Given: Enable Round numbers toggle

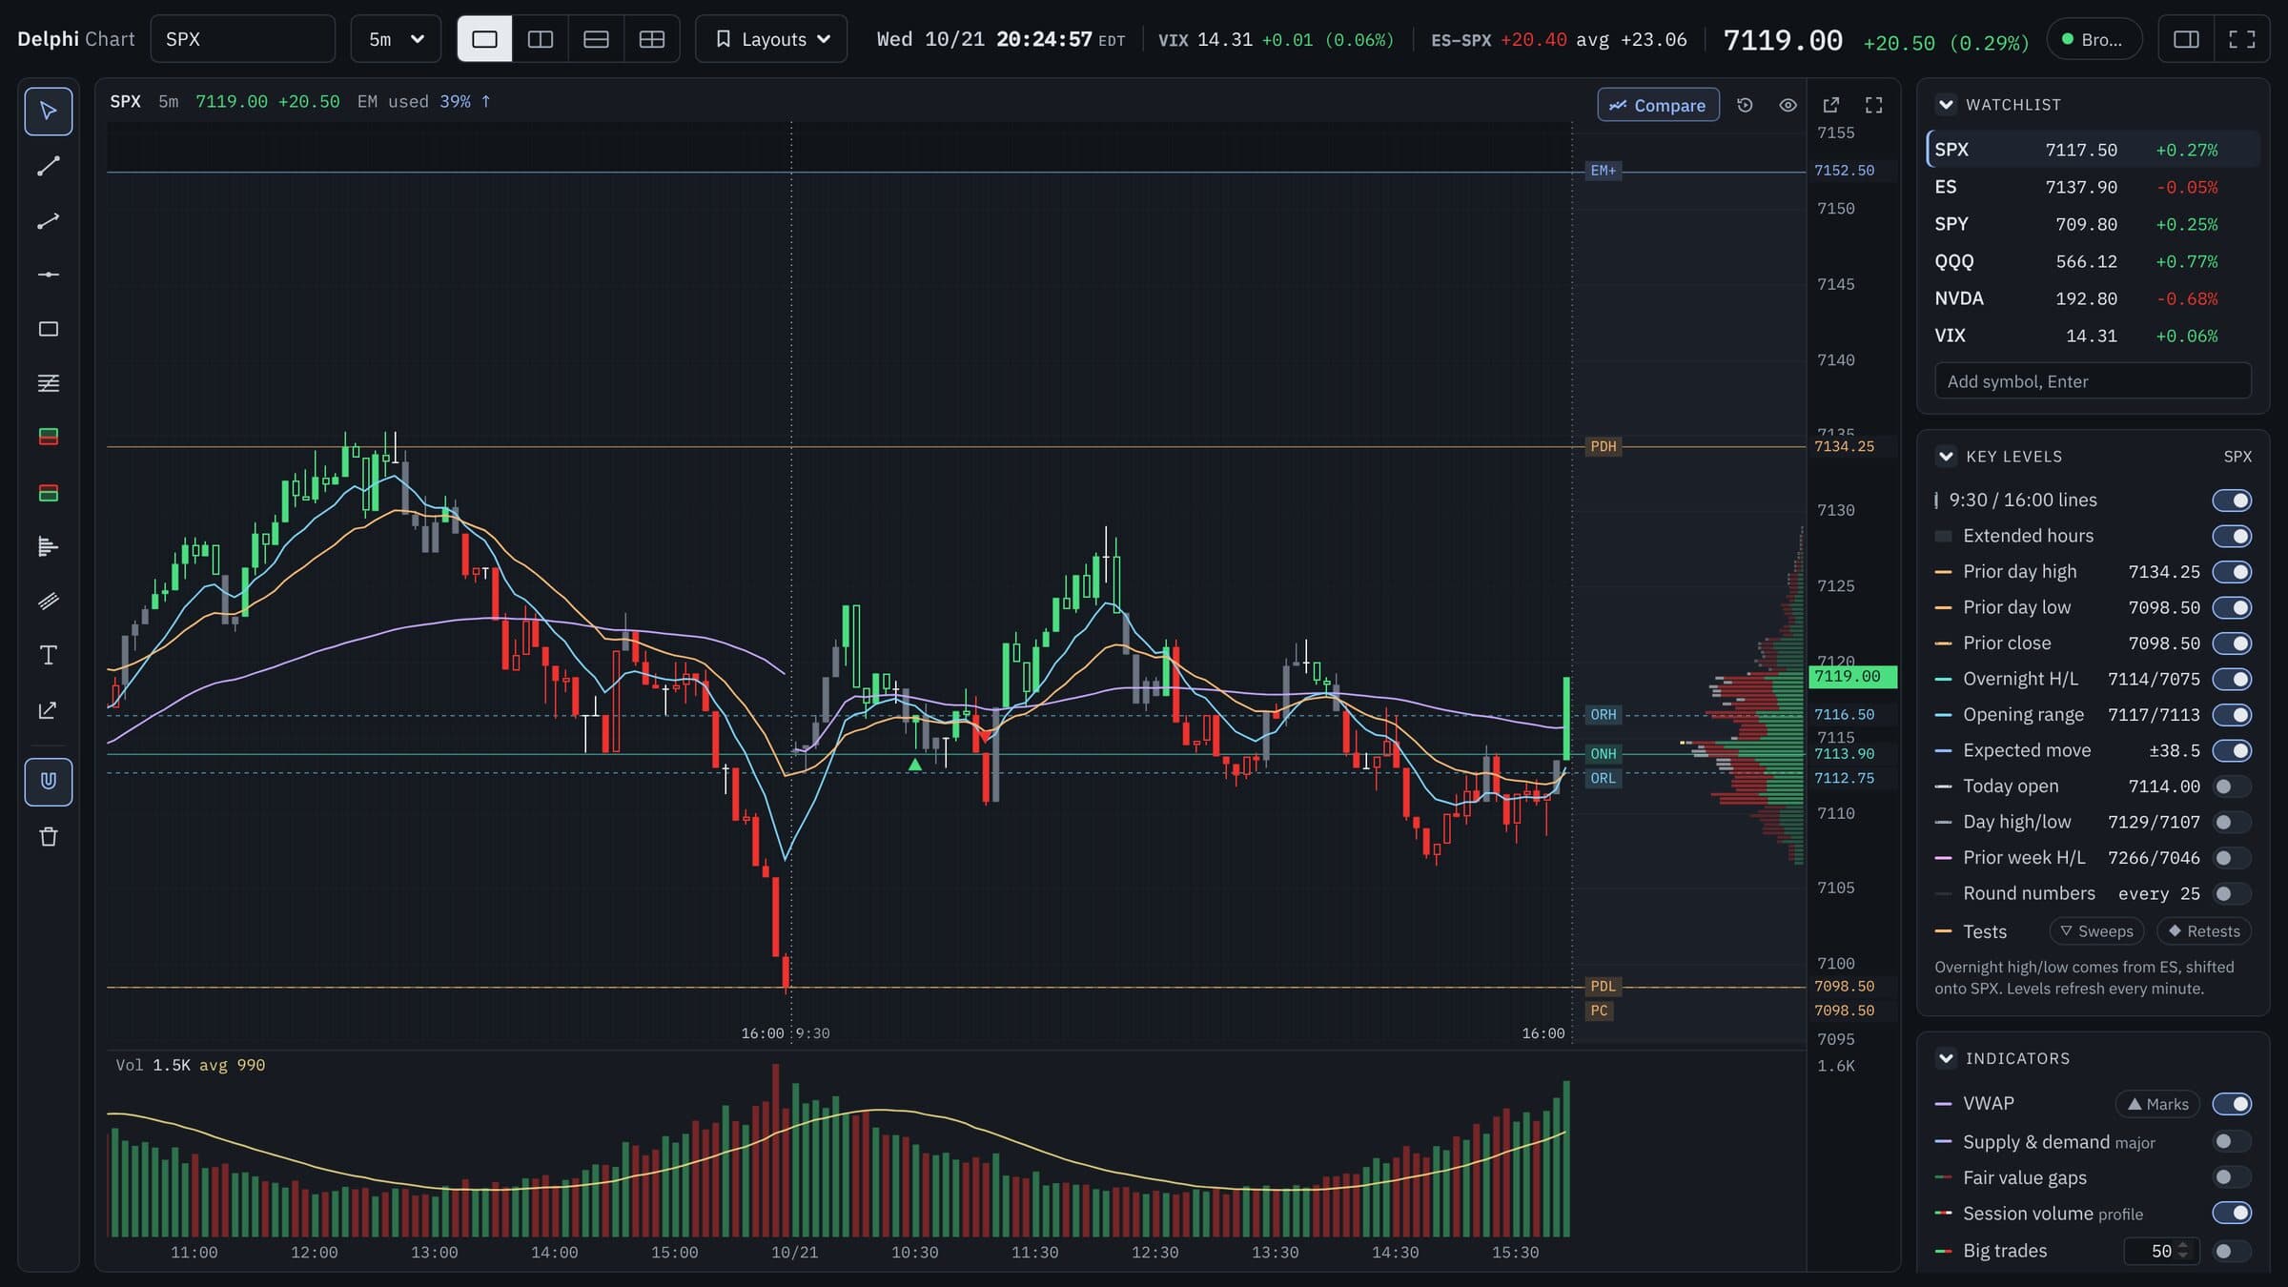Looking at the screenshot, I should pyautogui.click(x=2232, y=893).
